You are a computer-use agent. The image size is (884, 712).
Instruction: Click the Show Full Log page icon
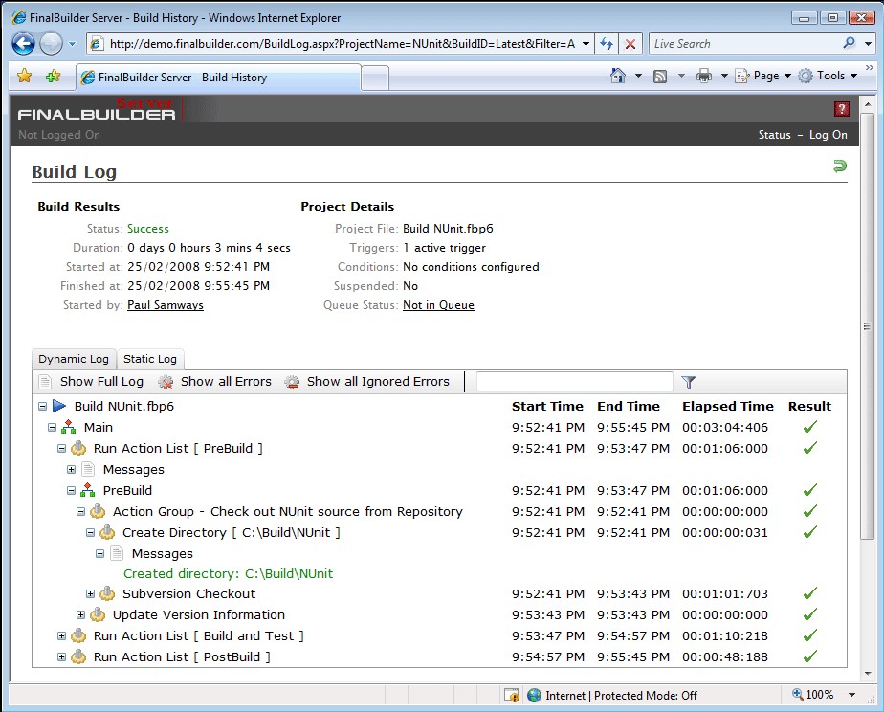45,382
